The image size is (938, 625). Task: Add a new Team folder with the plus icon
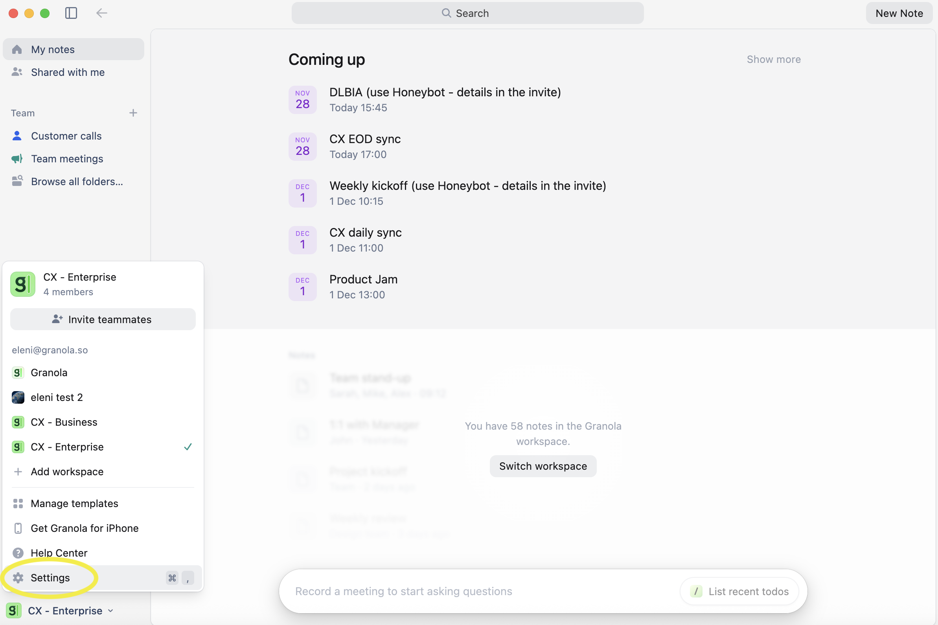click(133, 113)
